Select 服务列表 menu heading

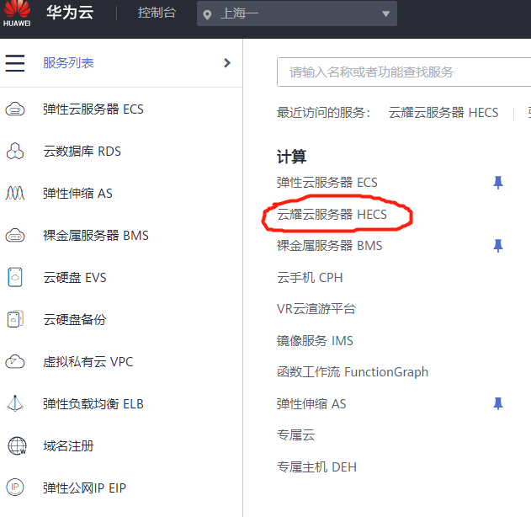[68, 62]
